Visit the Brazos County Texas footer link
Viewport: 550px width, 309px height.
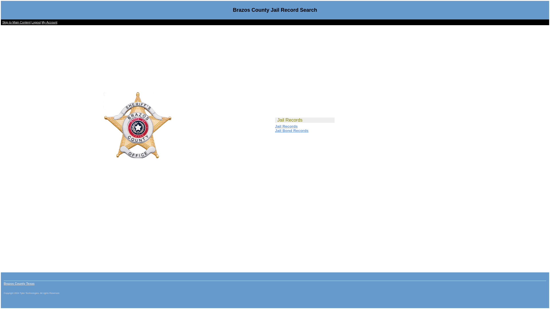(19, 284)
